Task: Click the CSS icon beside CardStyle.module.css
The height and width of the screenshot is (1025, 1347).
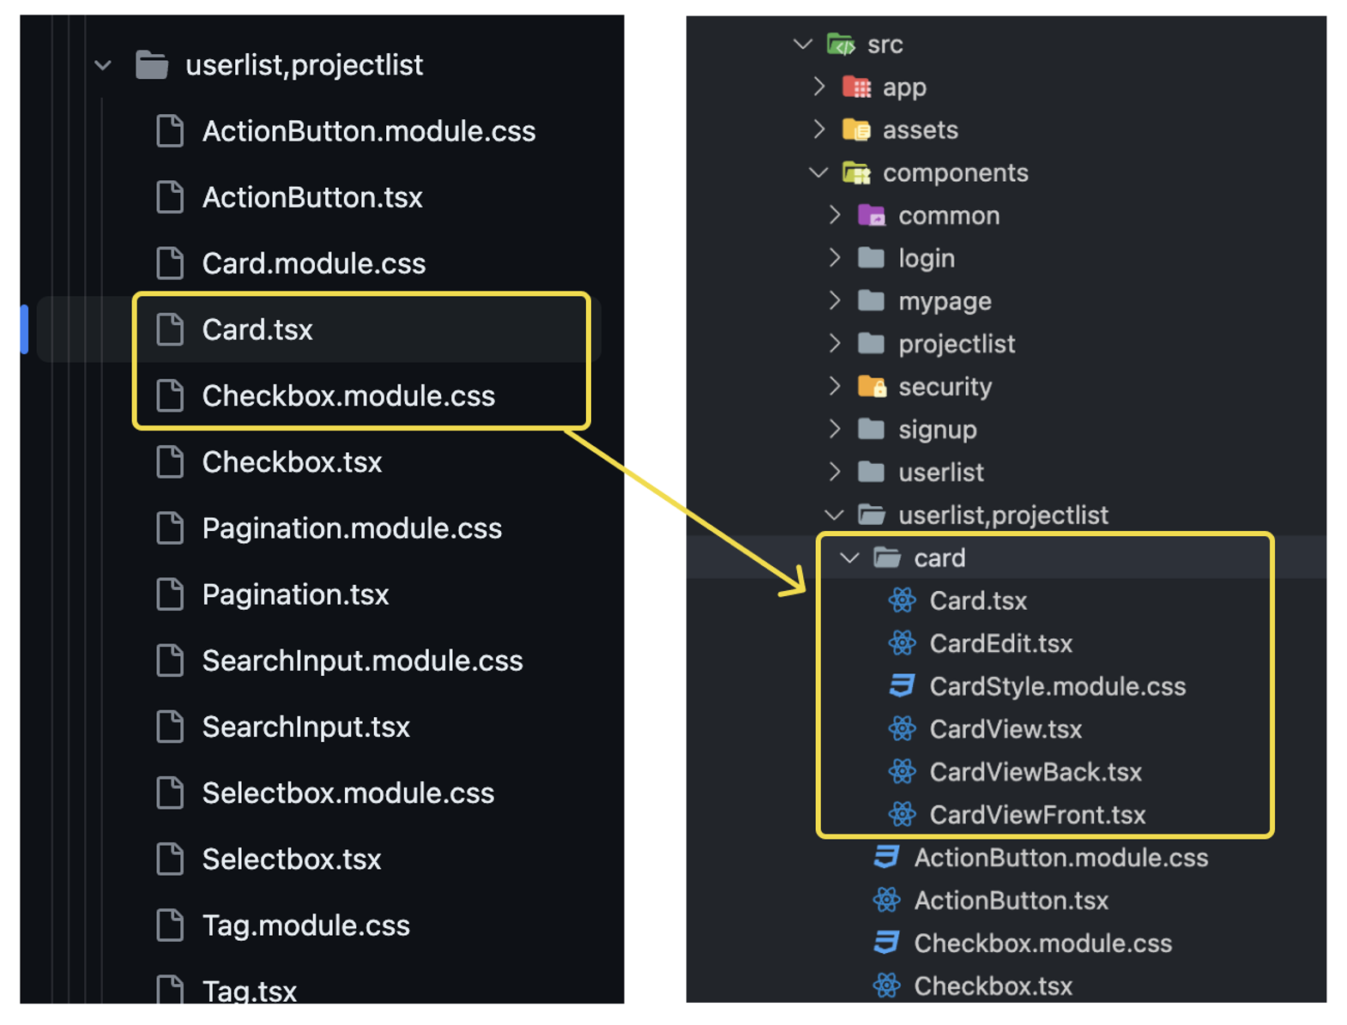Action: 902,685
